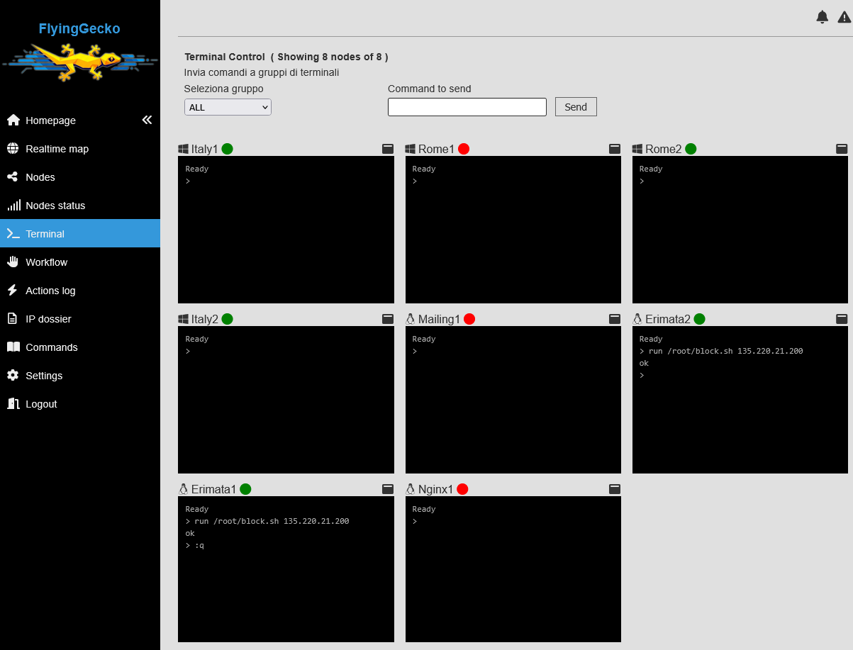The image size is (853, 650).
Task: Maximize the Italy1 terminal window icon
Action: [x=388, y=149]
